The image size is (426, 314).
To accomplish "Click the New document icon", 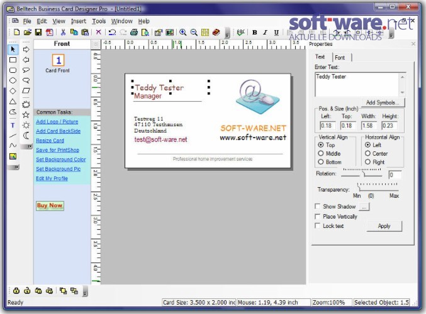I will point(16,32).
